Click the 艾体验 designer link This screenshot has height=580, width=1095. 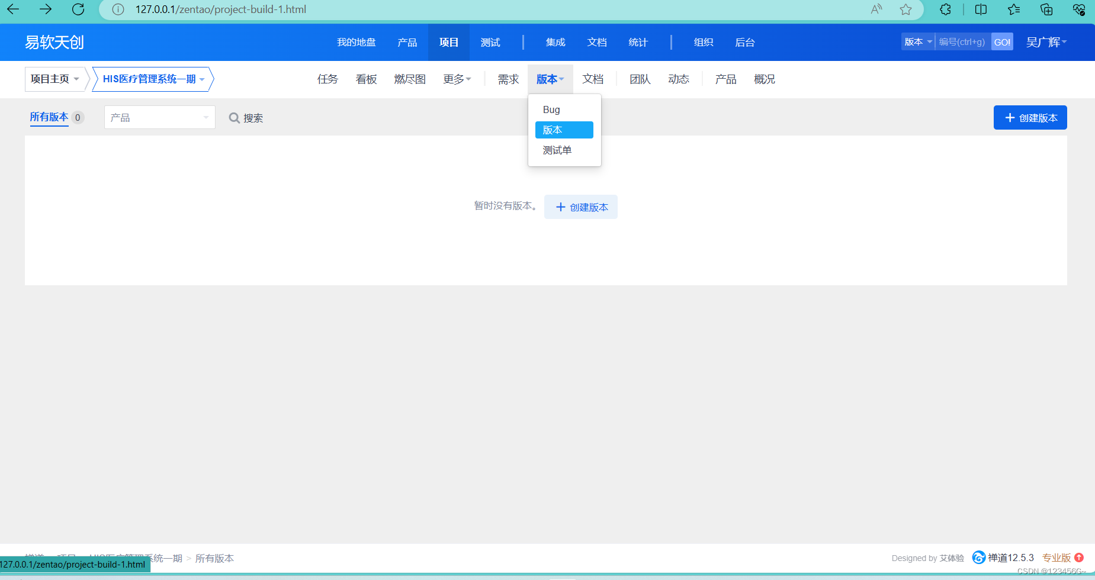coord(952,558)
